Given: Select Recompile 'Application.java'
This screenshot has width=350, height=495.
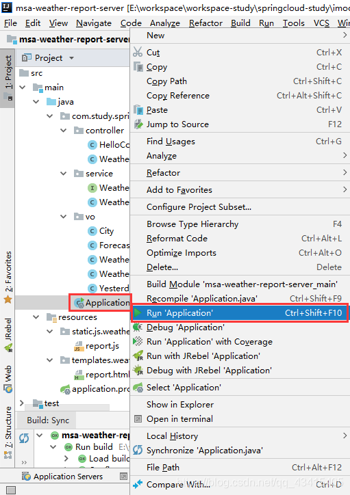Looking at the screenshot, I should [240, 298].
